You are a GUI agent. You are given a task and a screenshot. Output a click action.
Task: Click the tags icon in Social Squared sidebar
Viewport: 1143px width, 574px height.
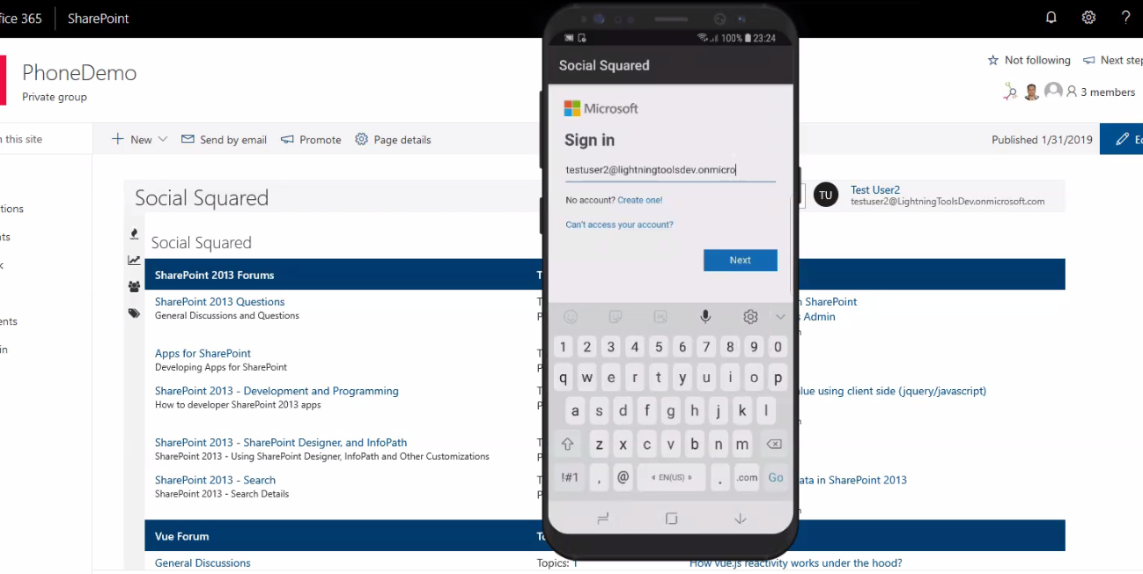(134, 313)
